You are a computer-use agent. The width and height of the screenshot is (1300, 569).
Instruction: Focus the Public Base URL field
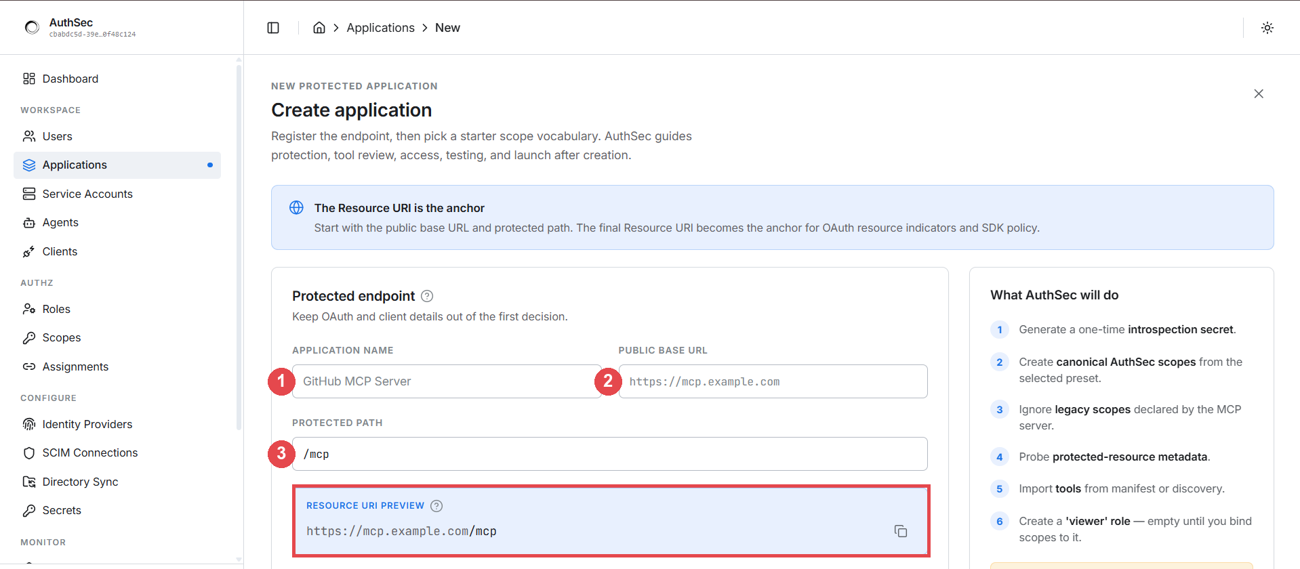[x=773, y=381]
